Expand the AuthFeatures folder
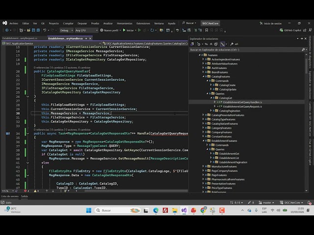The width and height of the screenshot is (314, 235). pyautogui.click(x=203, y=68)
